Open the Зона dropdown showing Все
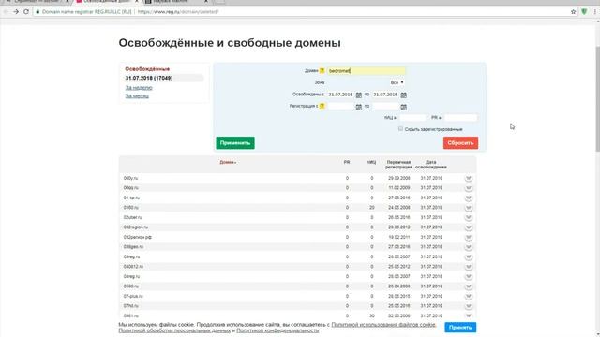The width and height of the screenshot is (600, 337). click(x=397, y=82)
